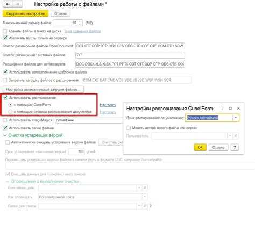The height and width of the screenshot is (231, 255).
Task: Open help with the question mark button
Action: 235,147
